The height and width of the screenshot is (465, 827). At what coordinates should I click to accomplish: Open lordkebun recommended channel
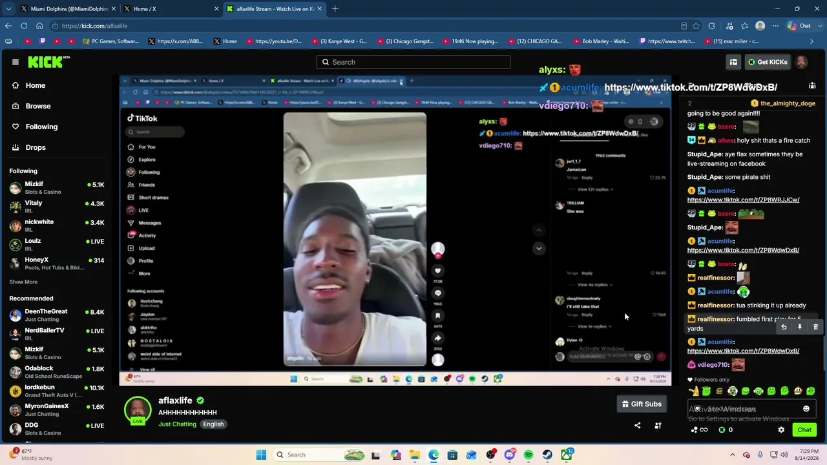[57, 391]
